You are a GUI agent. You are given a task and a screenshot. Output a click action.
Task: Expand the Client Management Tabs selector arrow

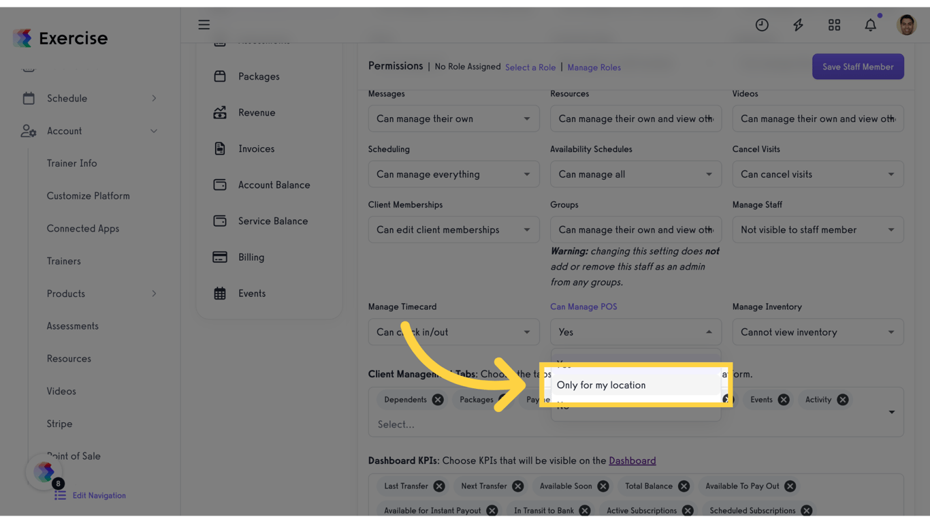click(891, 412)
